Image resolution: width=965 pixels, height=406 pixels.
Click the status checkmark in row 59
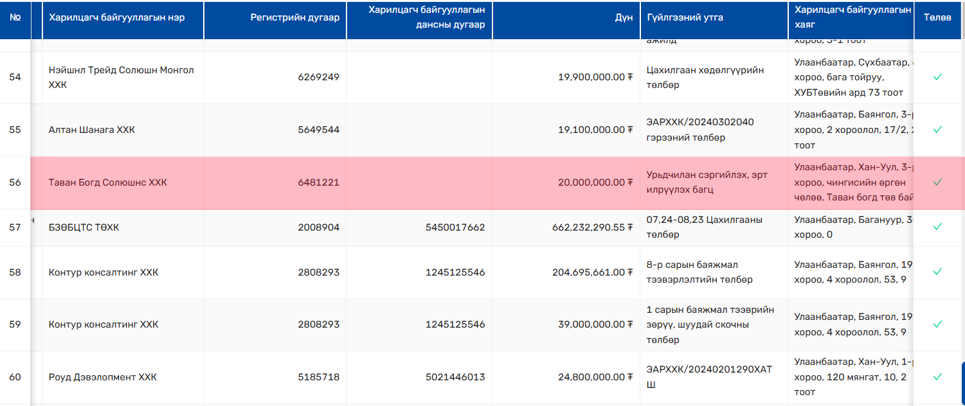tap(937, 324)
